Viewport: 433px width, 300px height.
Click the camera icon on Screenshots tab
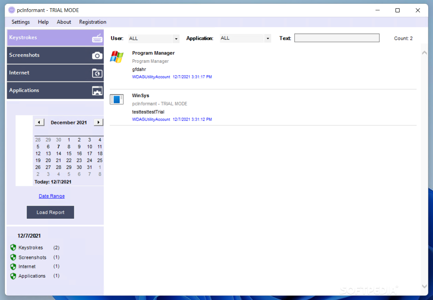click(x=97, y=55)
